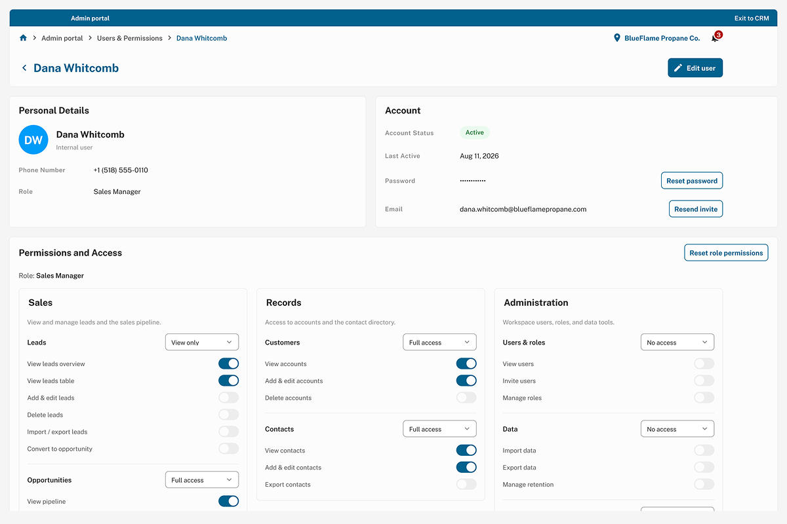Image resolution: width=787 pixels, height=524 pixels.
Task: Enable Convert to opportunity switch
Action: (x=229, y=449)
